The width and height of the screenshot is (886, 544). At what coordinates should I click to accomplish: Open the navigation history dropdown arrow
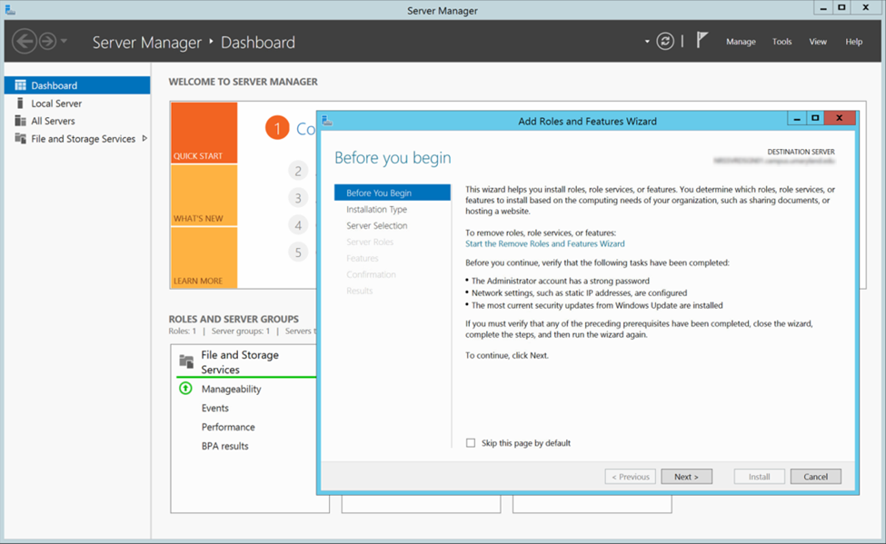(x=64, y=41)
